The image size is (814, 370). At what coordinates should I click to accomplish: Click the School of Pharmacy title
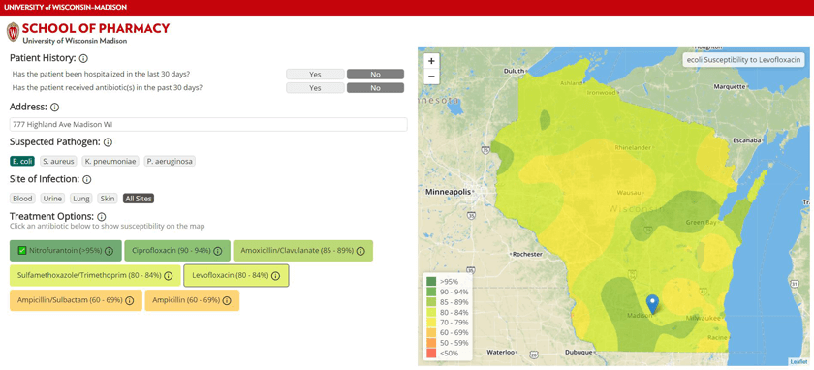[96, 28]
